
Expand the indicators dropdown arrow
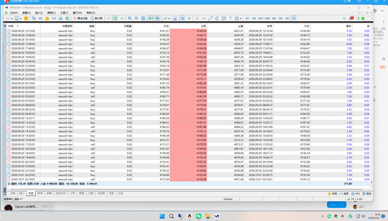pos(169,18)
